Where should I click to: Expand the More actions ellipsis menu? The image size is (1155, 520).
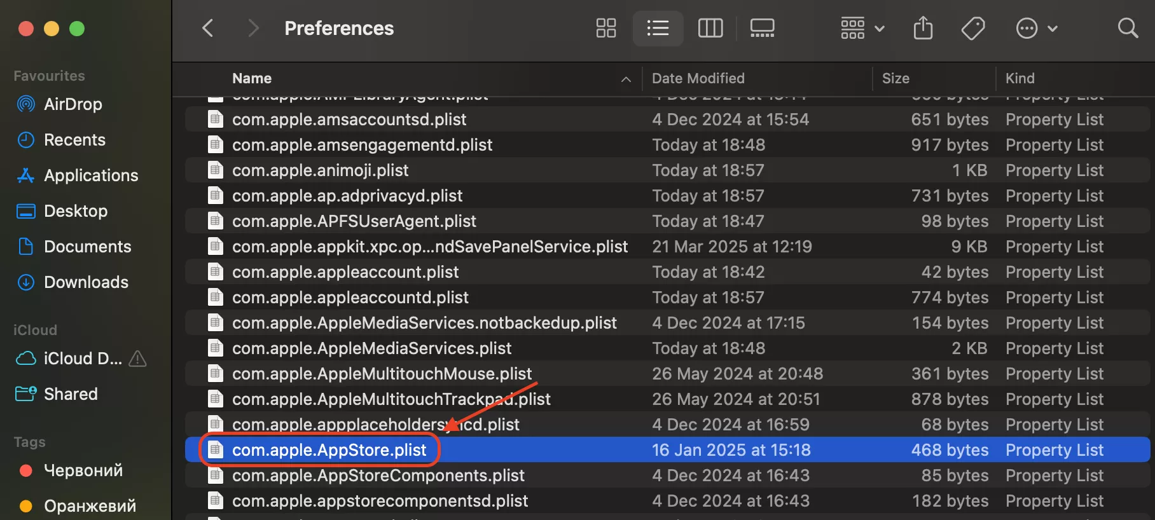pos(1037,28)
